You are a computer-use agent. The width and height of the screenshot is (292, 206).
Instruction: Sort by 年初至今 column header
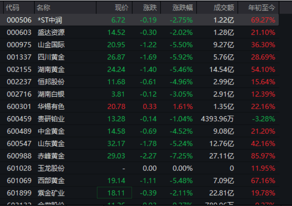(x=261, y=8)
